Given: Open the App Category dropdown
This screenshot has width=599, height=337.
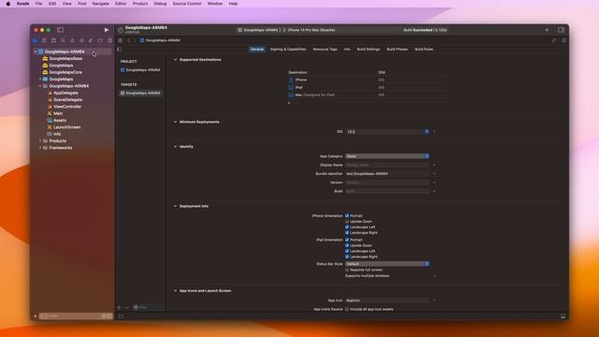Looking at the screenshot, I should tap(387, 156).
